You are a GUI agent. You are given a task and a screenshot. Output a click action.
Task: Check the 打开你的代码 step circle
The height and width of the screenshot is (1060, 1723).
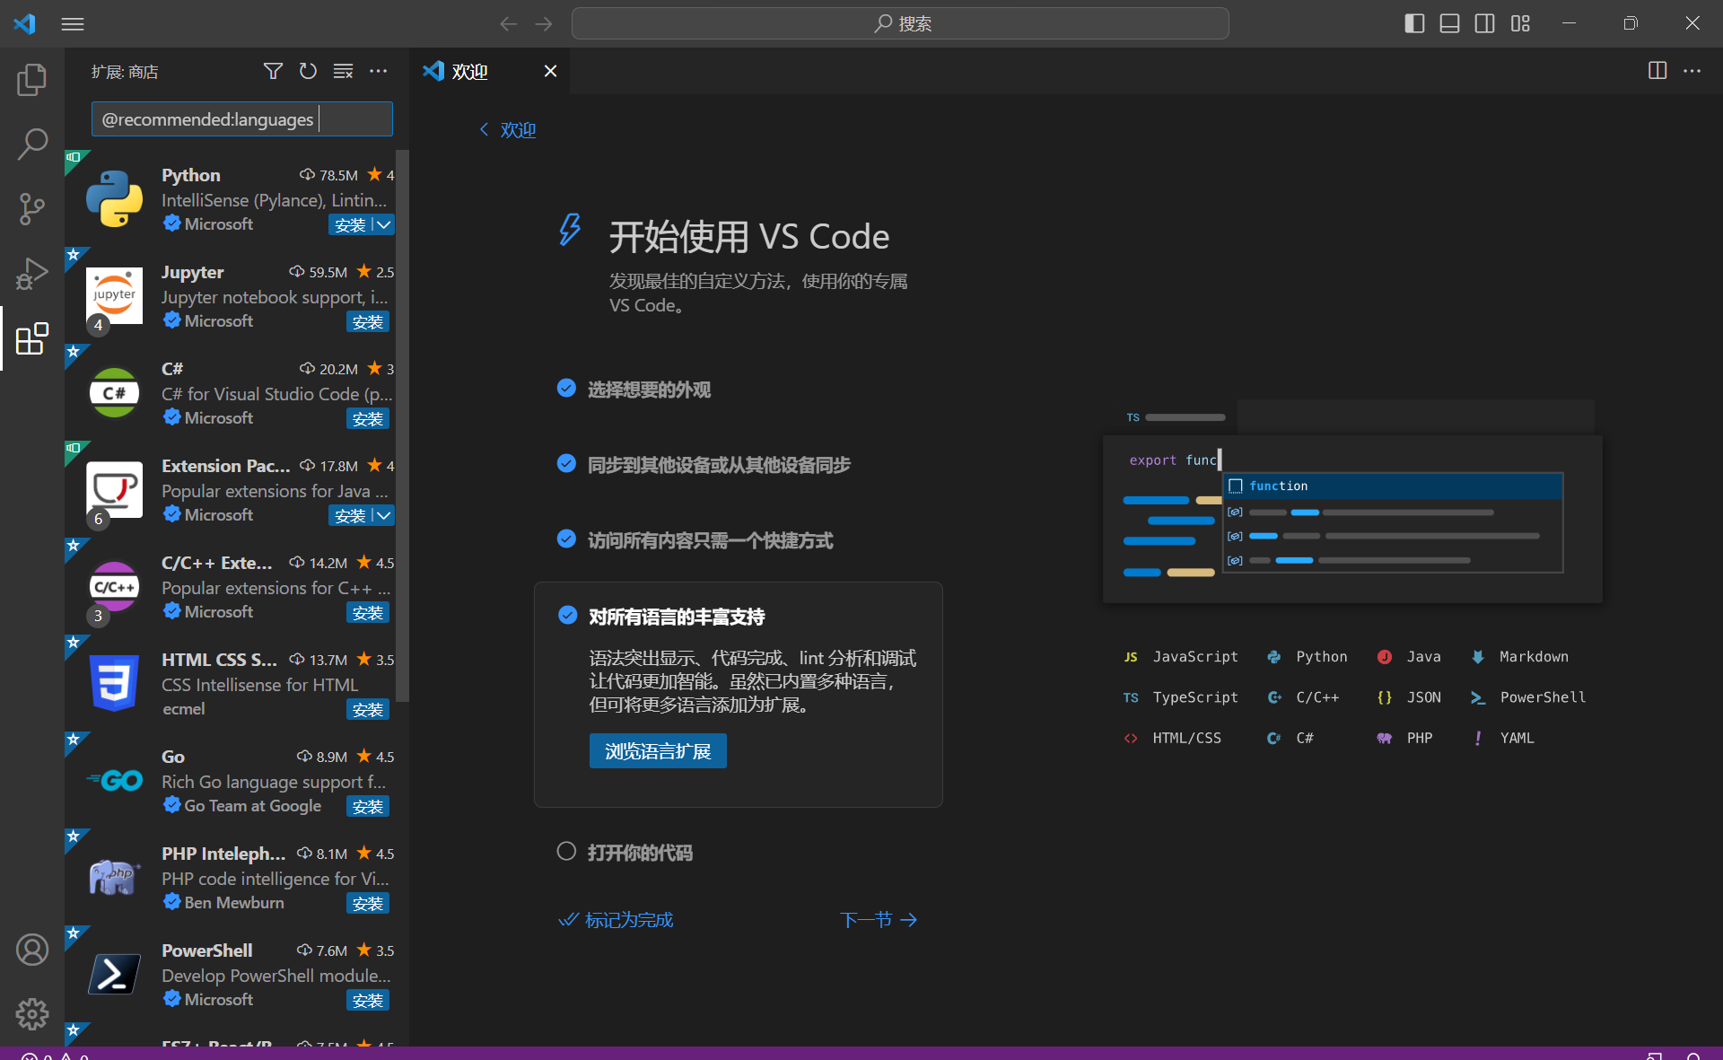click(x=566, y=851)
